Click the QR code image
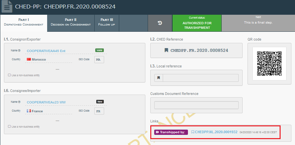The image size is (295, 145). [269, 63]
